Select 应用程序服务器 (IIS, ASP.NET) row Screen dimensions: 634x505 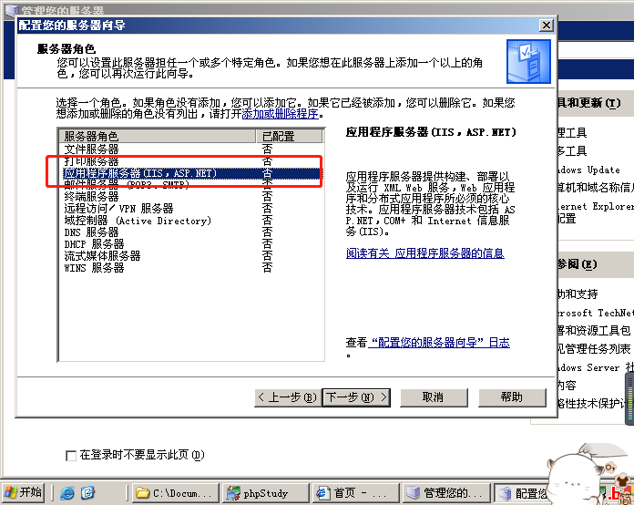(x=191, y=173)
